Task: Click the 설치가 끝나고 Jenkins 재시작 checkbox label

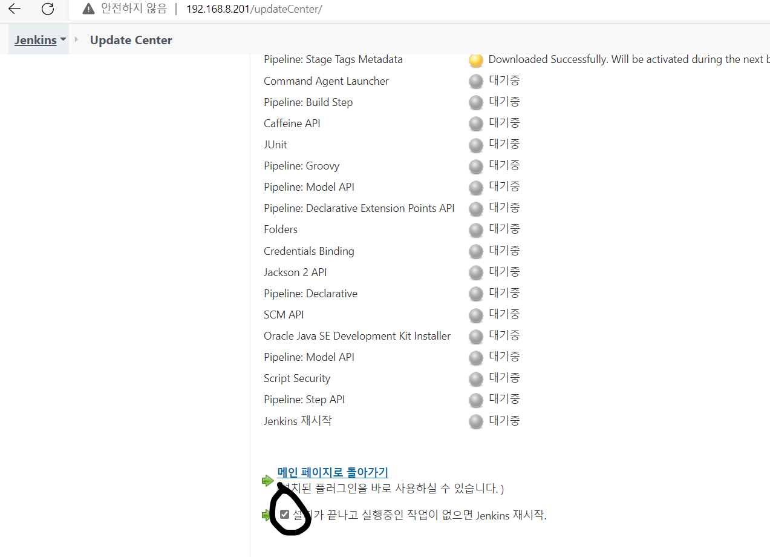Action: coord(420,515)
